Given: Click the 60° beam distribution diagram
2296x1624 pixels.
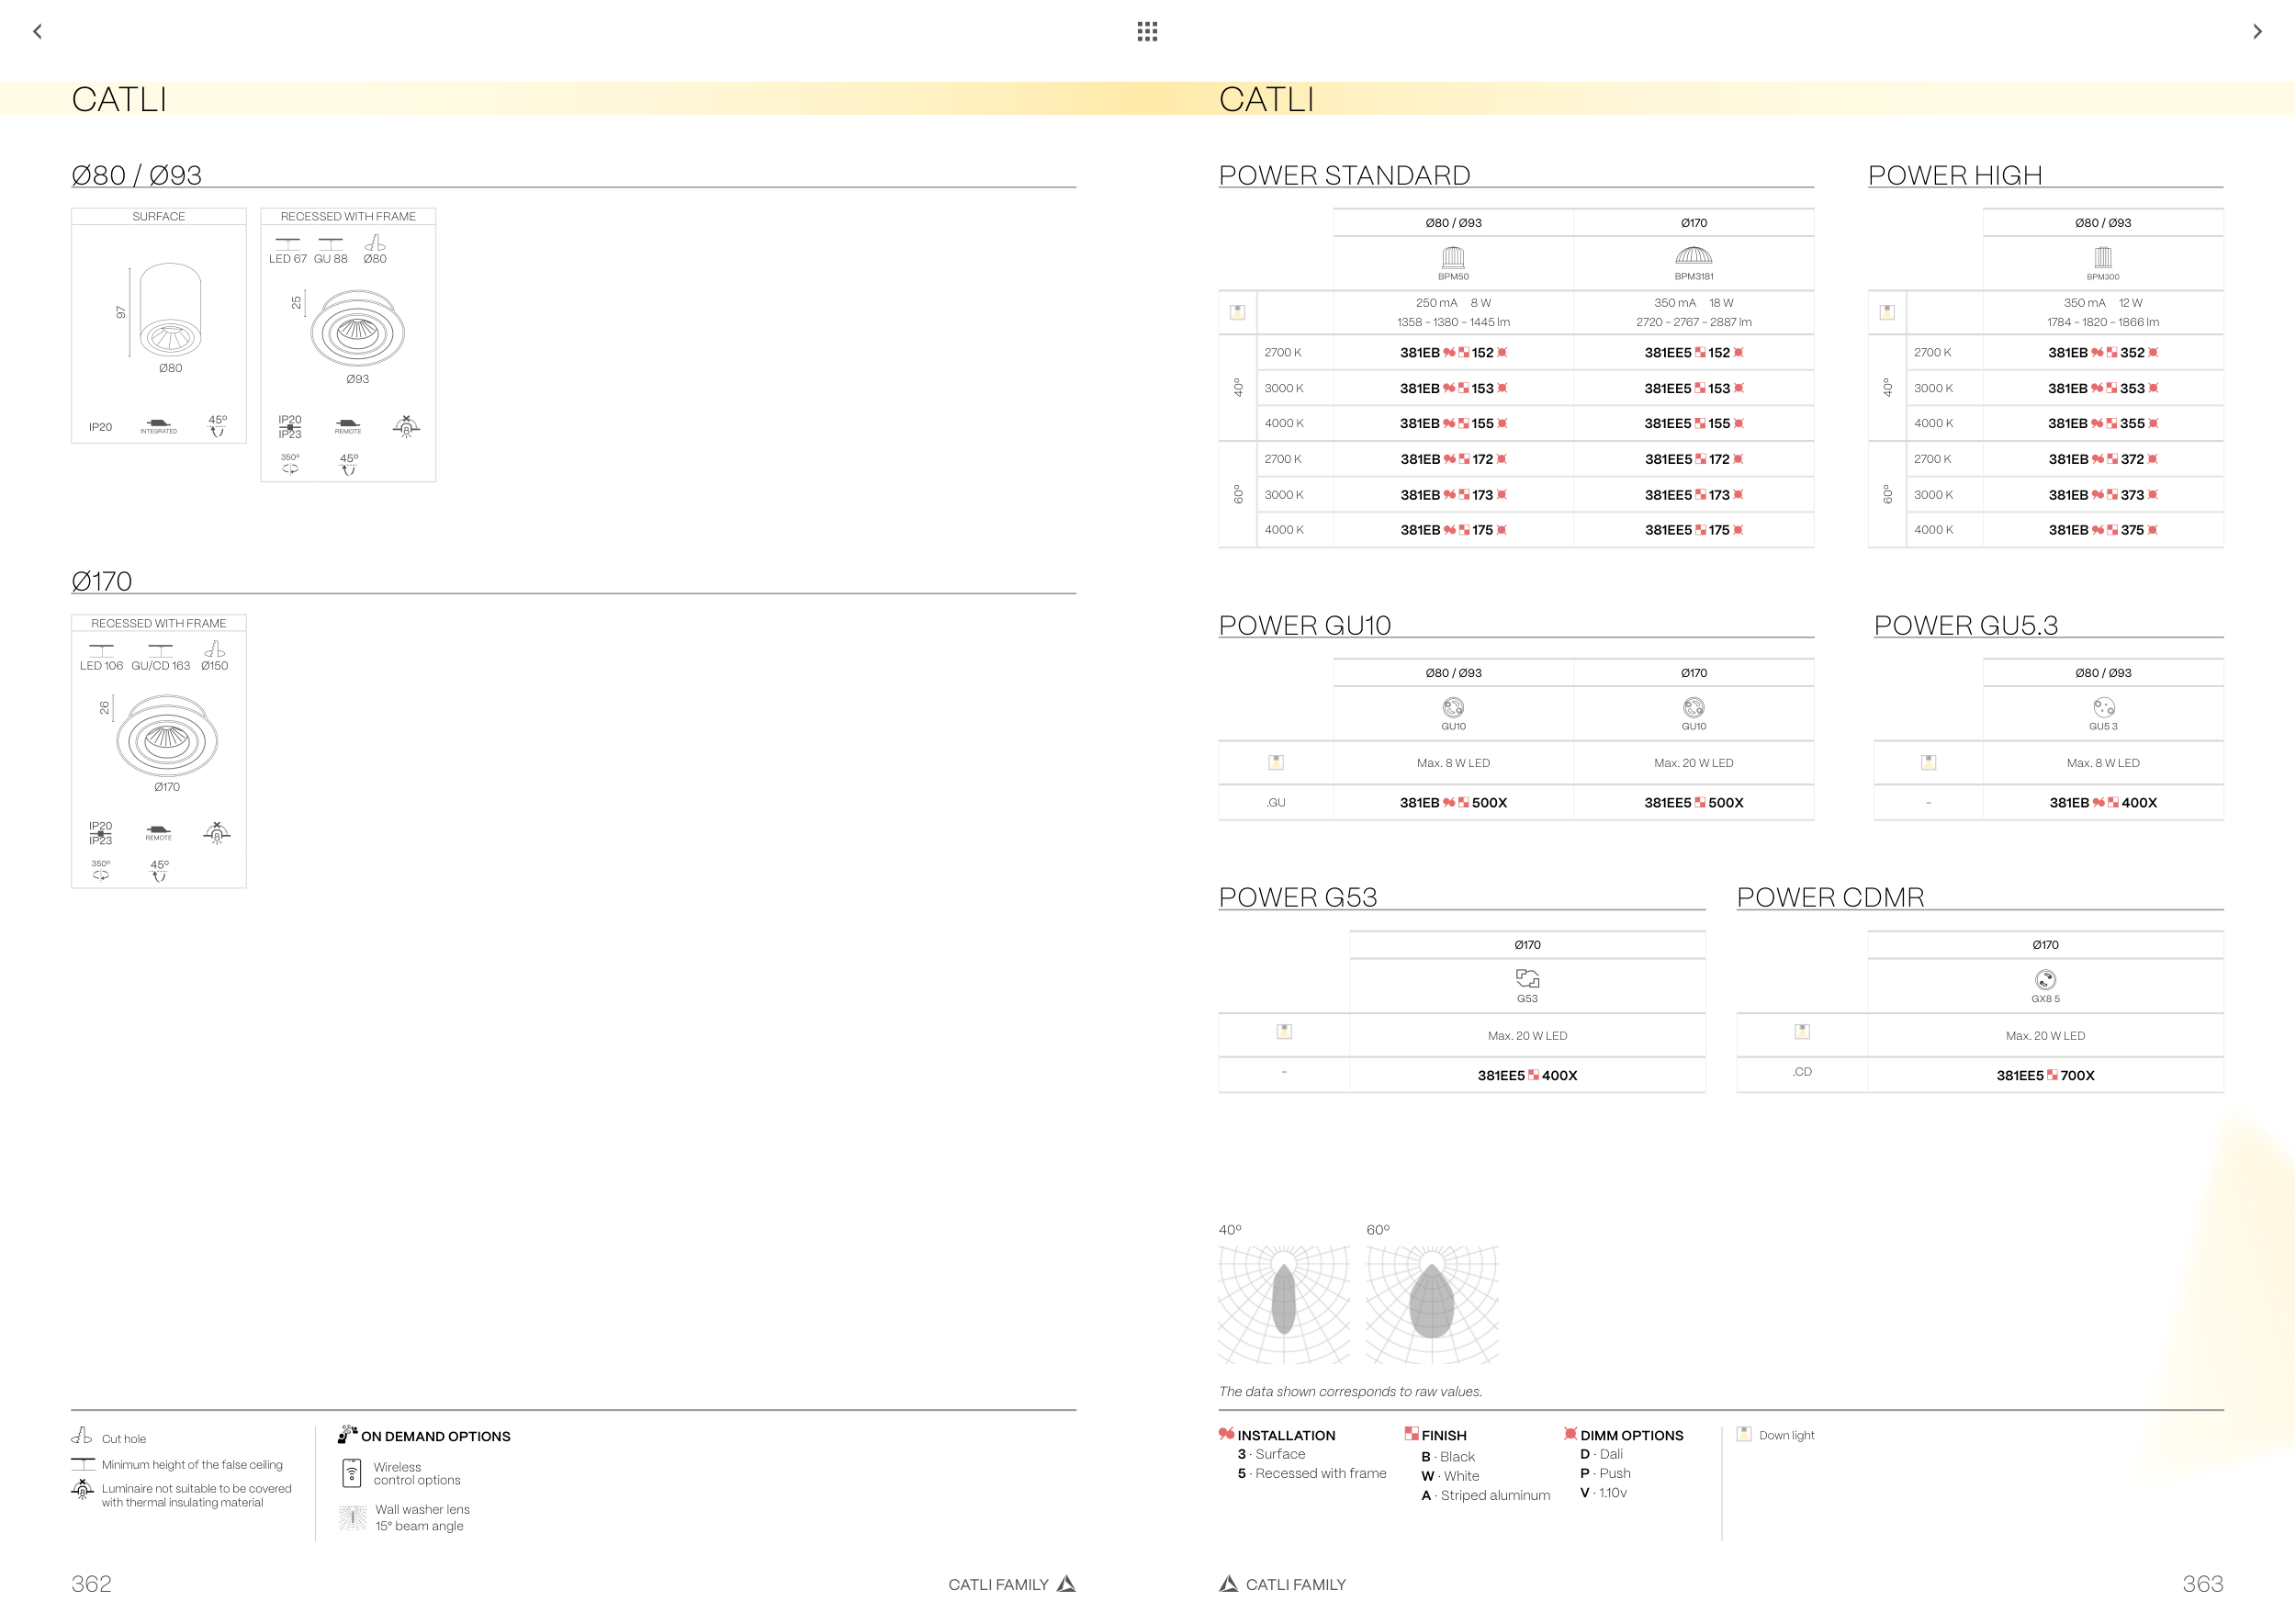Looking at the screenshot, I should tap(1431, 1303).
